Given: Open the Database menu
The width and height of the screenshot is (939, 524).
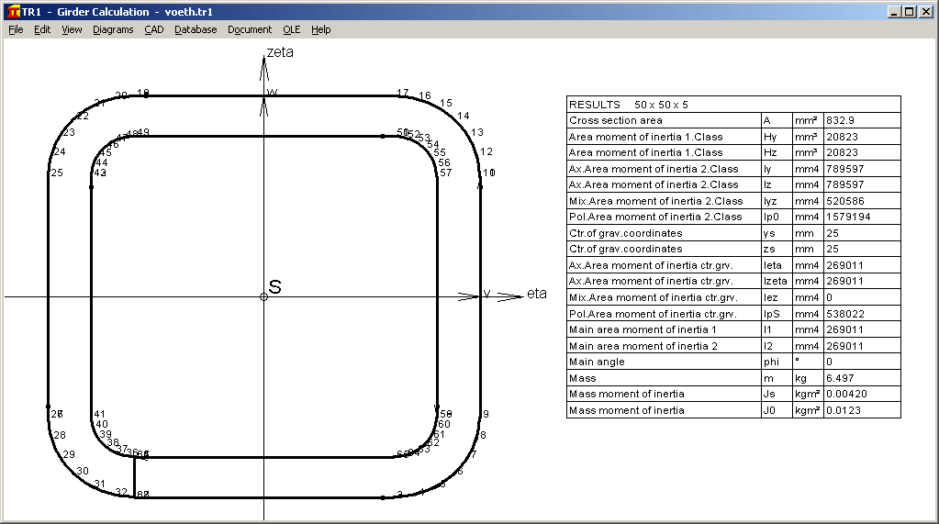Looking at the screenshot, I should click(x=196, y=29).
